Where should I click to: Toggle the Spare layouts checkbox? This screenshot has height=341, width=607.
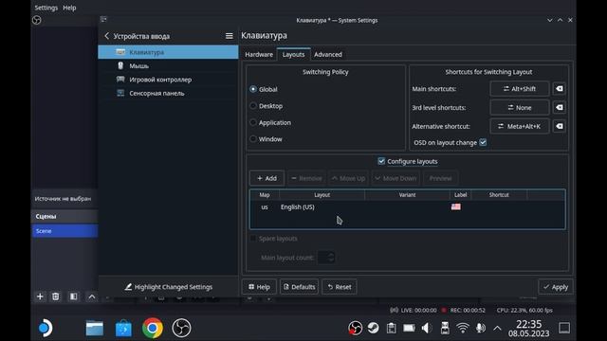pyautogui.click(x=253, y=239)
